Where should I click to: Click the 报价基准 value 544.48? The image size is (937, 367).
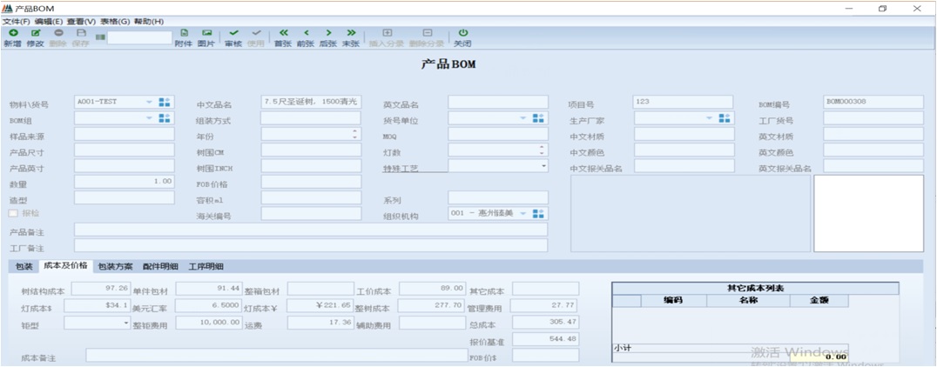coord(546,339)
